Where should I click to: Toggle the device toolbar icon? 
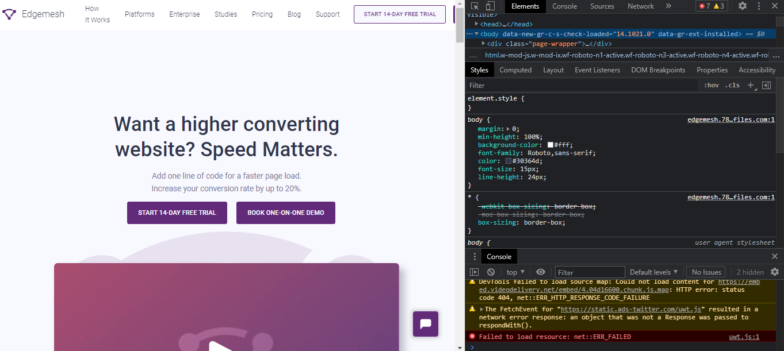point(490,6)
